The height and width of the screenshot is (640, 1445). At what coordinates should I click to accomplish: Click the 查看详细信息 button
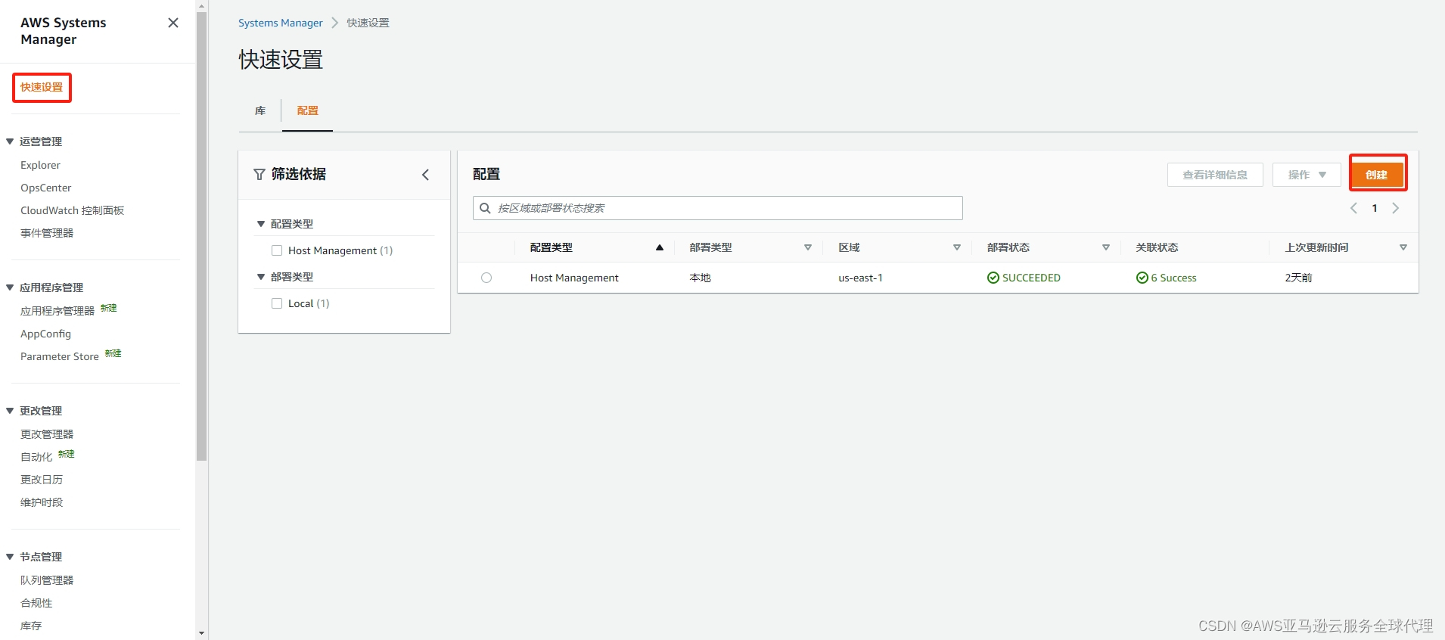pos(1215,175)
